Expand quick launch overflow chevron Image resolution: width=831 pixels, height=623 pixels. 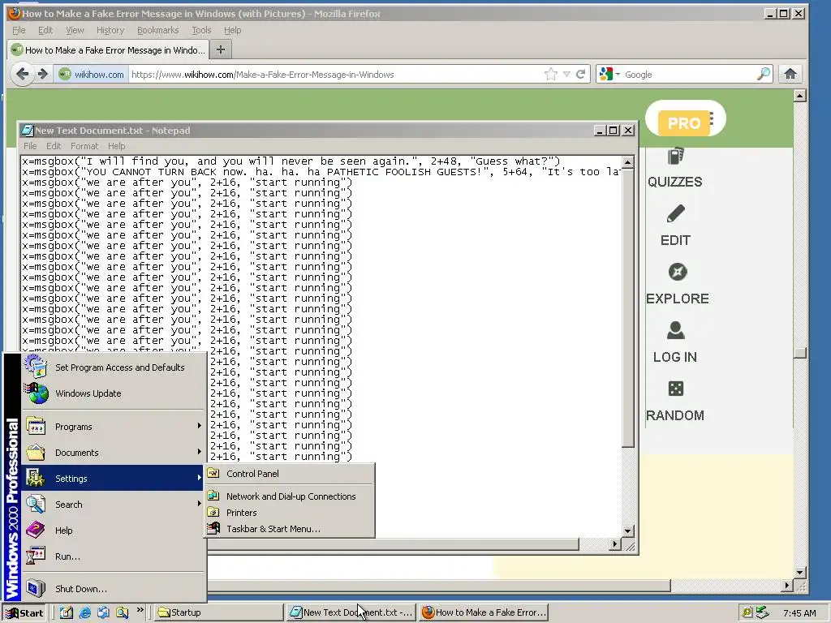point(140,610)
